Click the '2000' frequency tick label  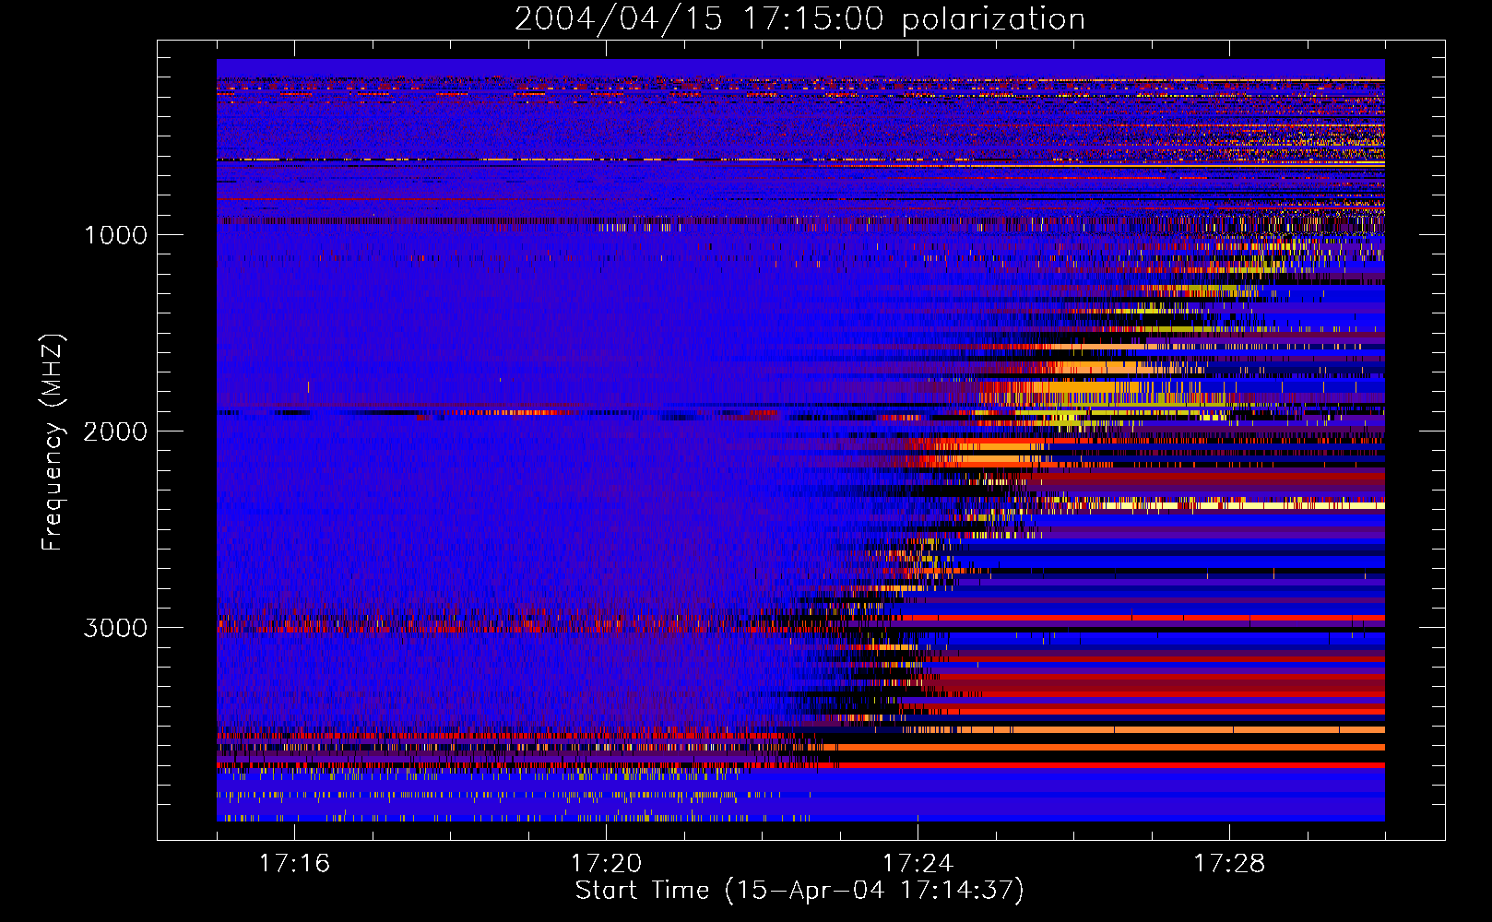pyautogui.click(x=115, y=431)
